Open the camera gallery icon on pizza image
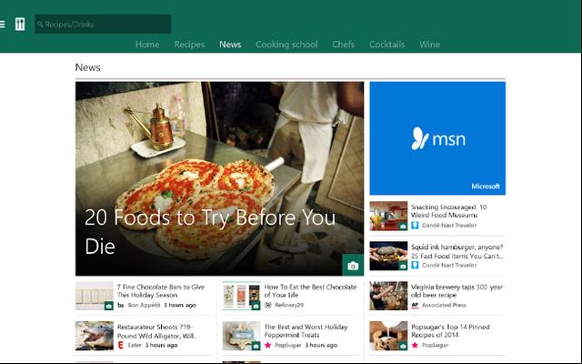The width and height of the screenshot is (582, 364). [353, 266]
